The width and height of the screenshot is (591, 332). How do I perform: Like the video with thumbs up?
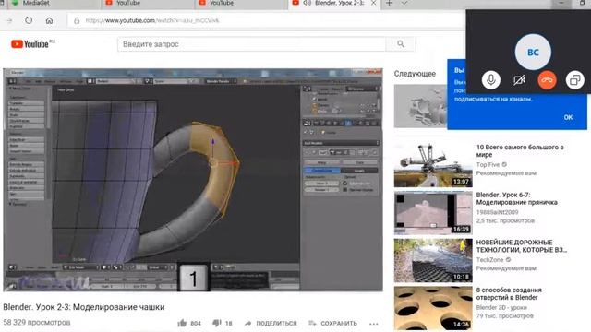point(183,323)
